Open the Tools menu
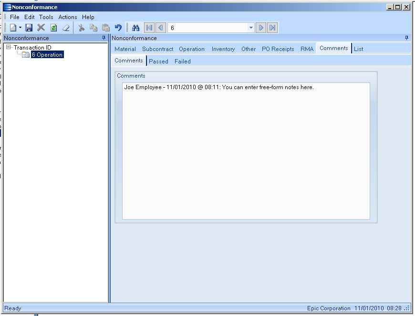The width and height of the screenshot is (415, 316). [x=46, y=17]
